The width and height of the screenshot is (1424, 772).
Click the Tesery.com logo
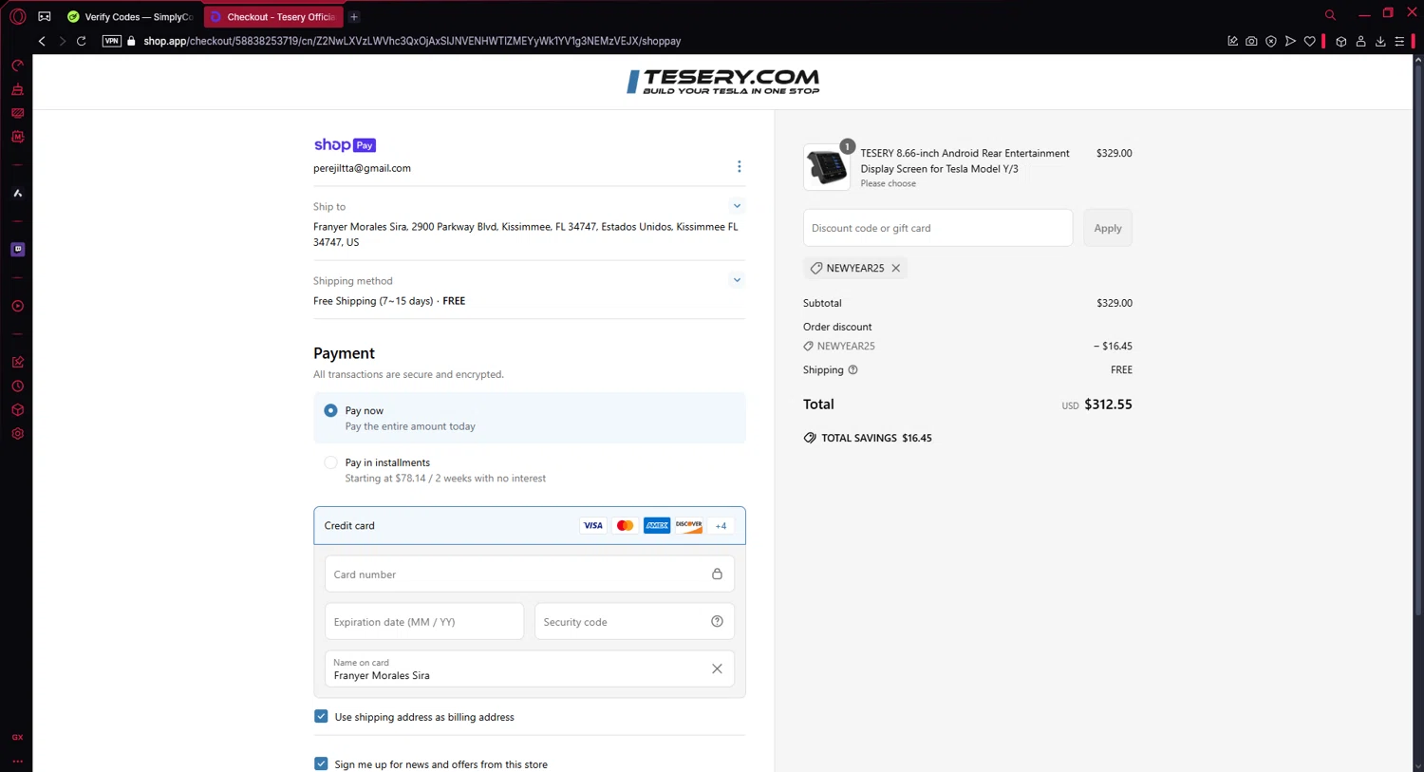pos(722,82)
